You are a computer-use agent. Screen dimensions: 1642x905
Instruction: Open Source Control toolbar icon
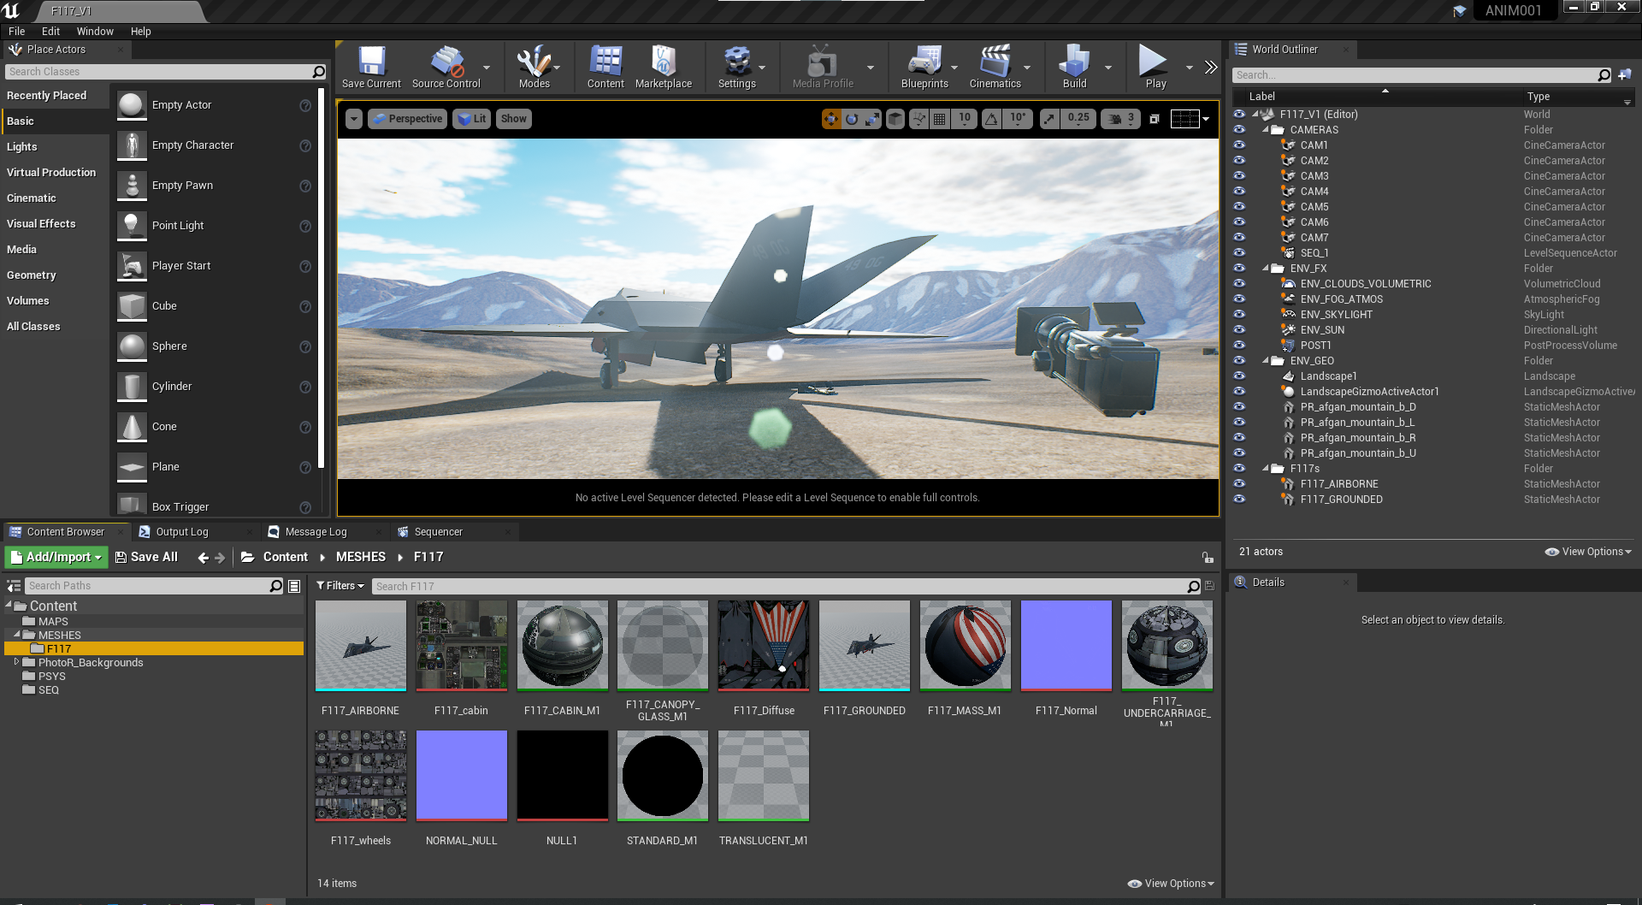tap(446, 67)
